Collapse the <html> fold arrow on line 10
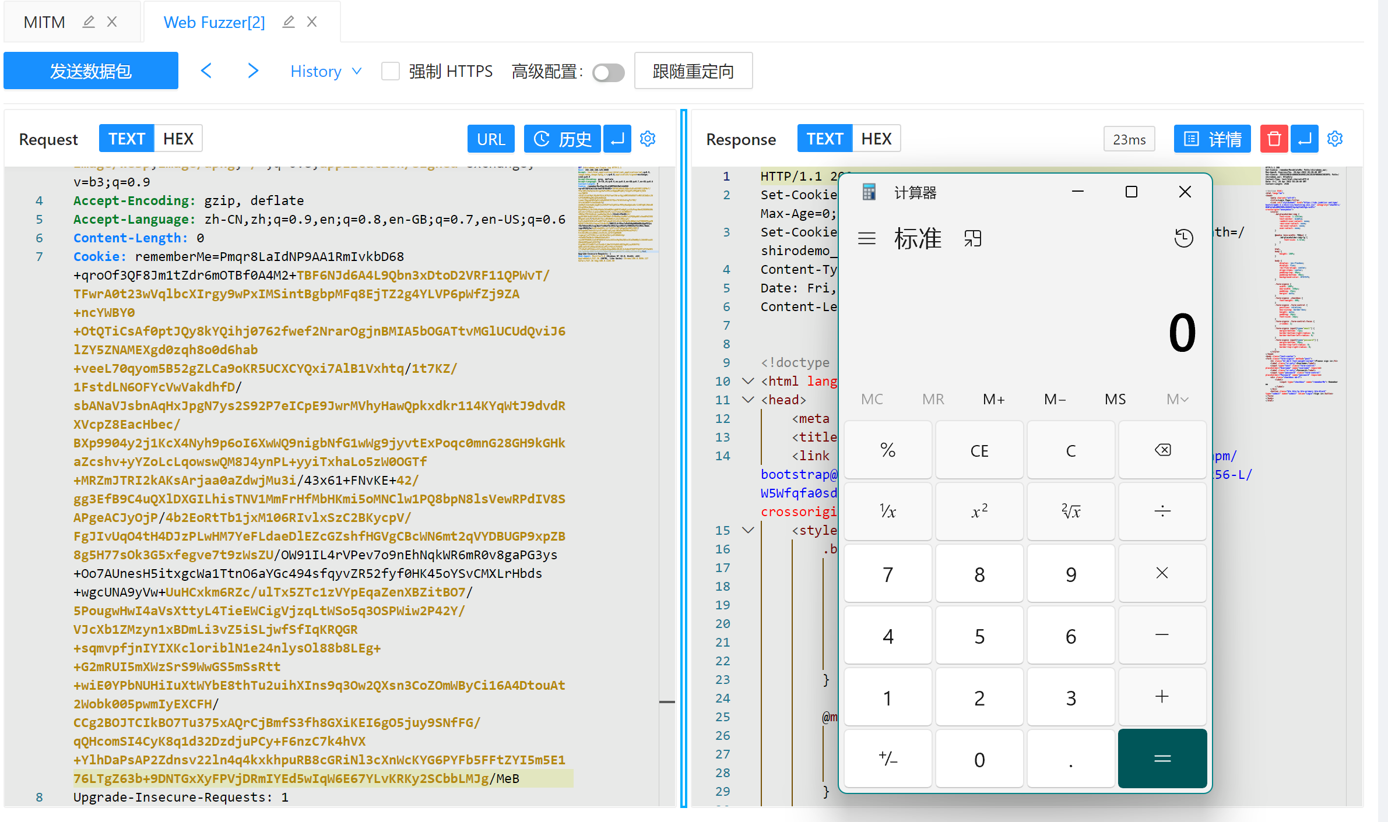 [748, 381]
